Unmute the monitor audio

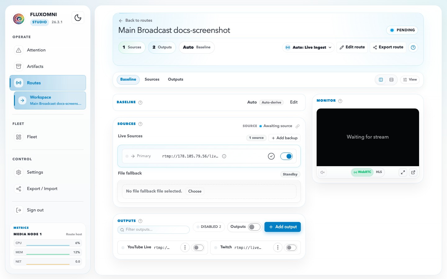323,172
